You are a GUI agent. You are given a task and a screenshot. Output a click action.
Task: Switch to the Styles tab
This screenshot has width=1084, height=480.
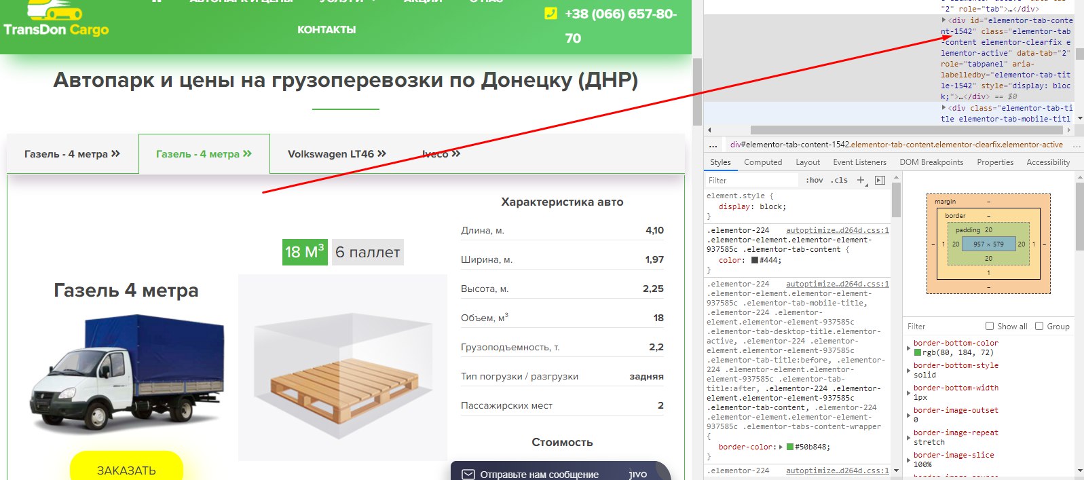[x=720, y=162]
